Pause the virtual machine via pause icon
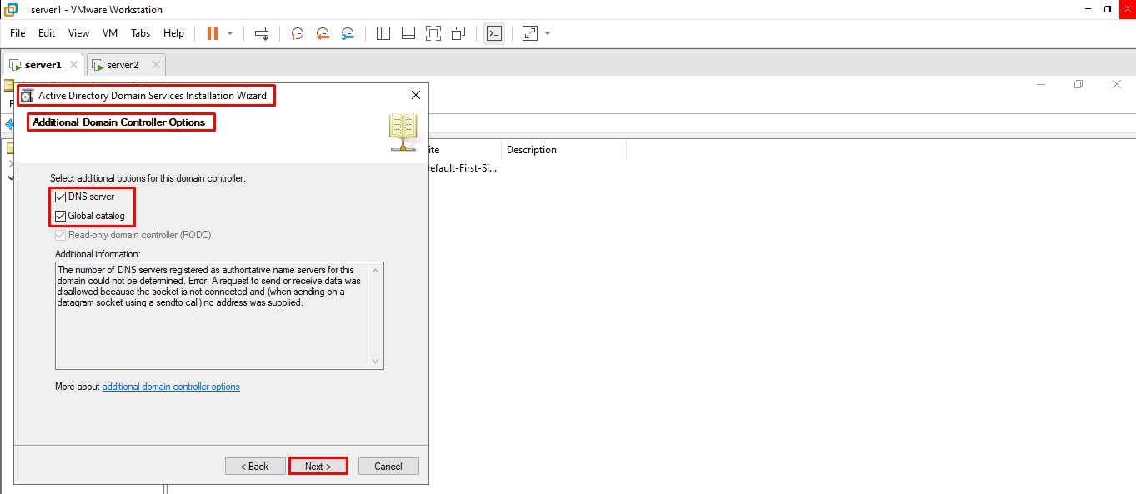Viewport: 1136px width, 494px height. (x=212, y=33)
